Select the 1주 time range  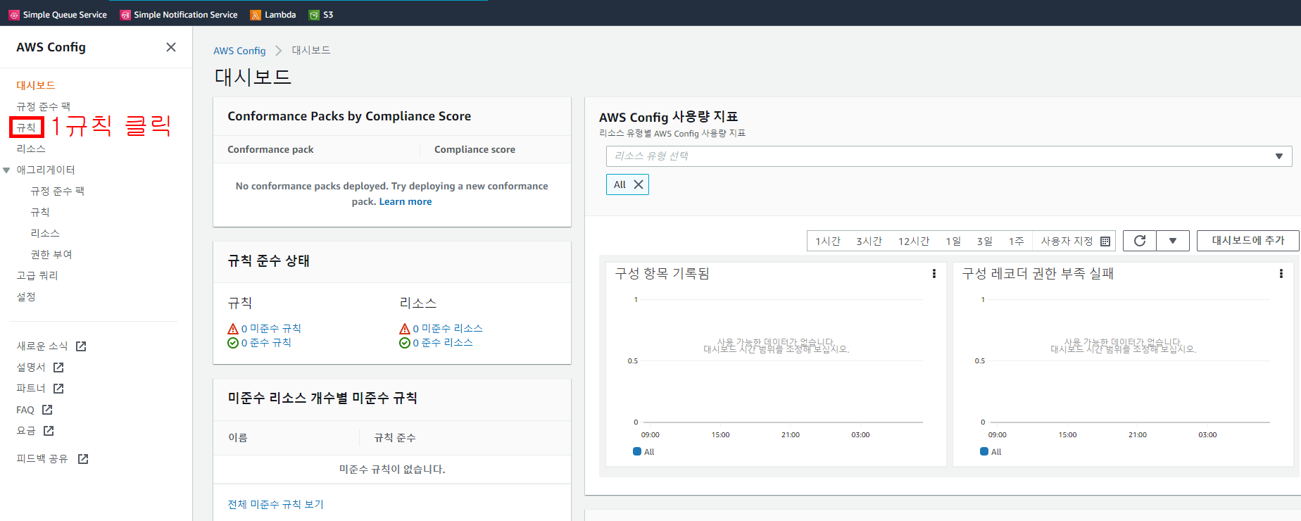[1017, 241]
